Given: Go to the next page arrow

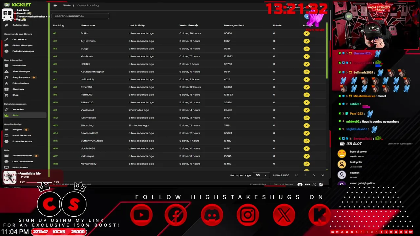Looking at the screenshot, I should (x=314, y=175).
